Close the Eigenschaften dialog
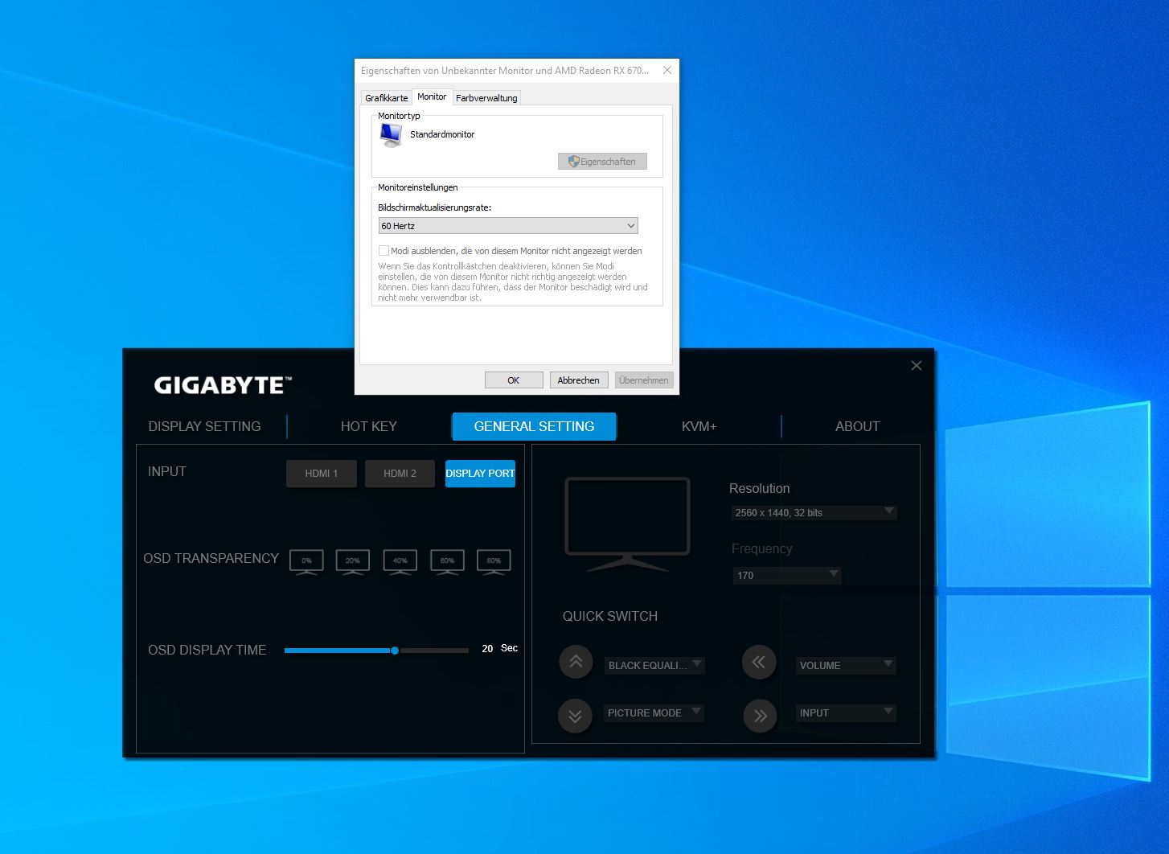The image size is (1169, 854). point(667,70)
